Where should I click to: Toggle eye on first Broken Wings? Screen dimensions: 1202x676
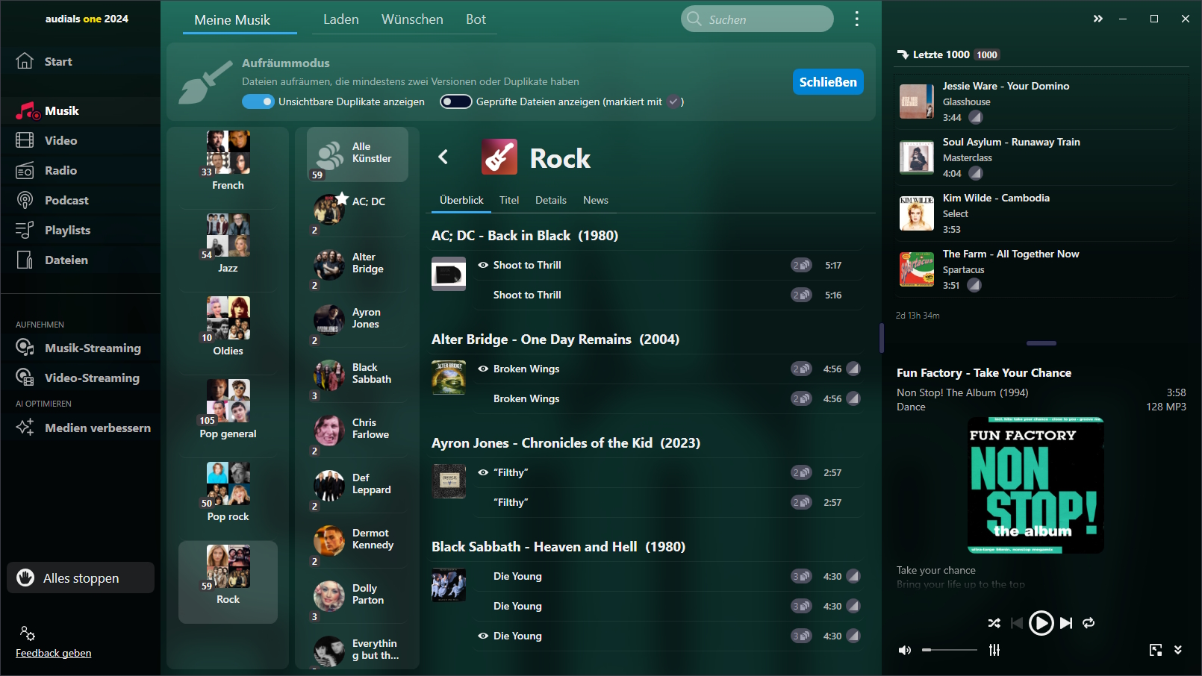pyautogui.click(x=483, y=369)
